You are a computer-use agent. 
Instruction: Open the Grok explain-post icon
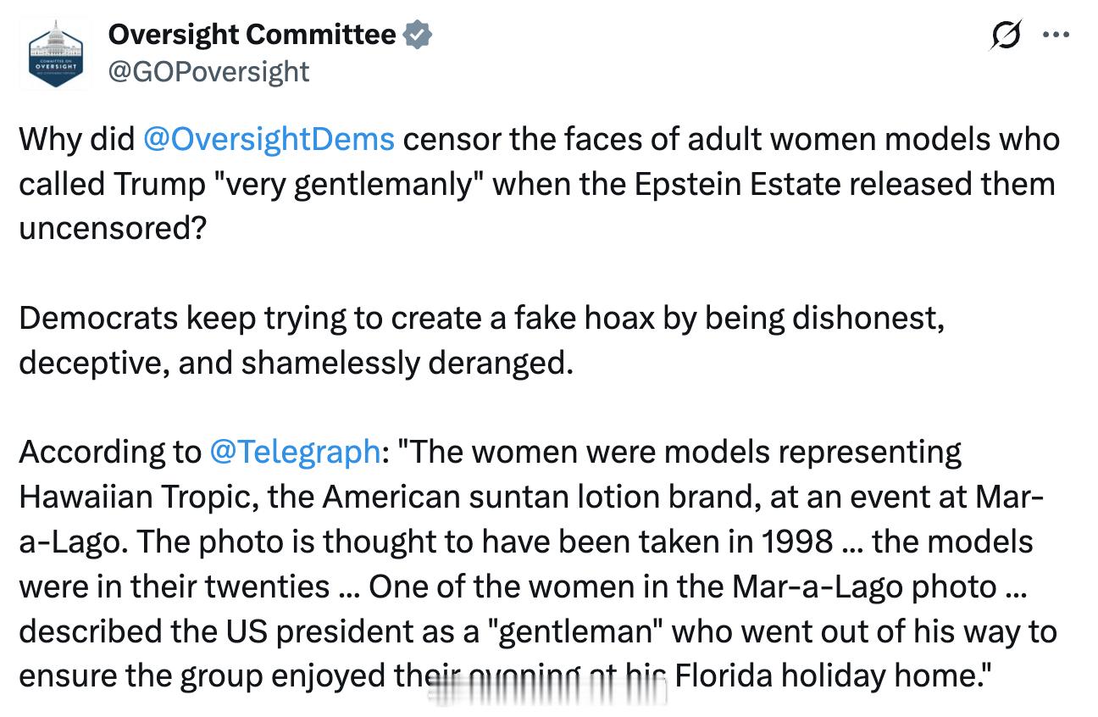click(x=1006, y=36)
